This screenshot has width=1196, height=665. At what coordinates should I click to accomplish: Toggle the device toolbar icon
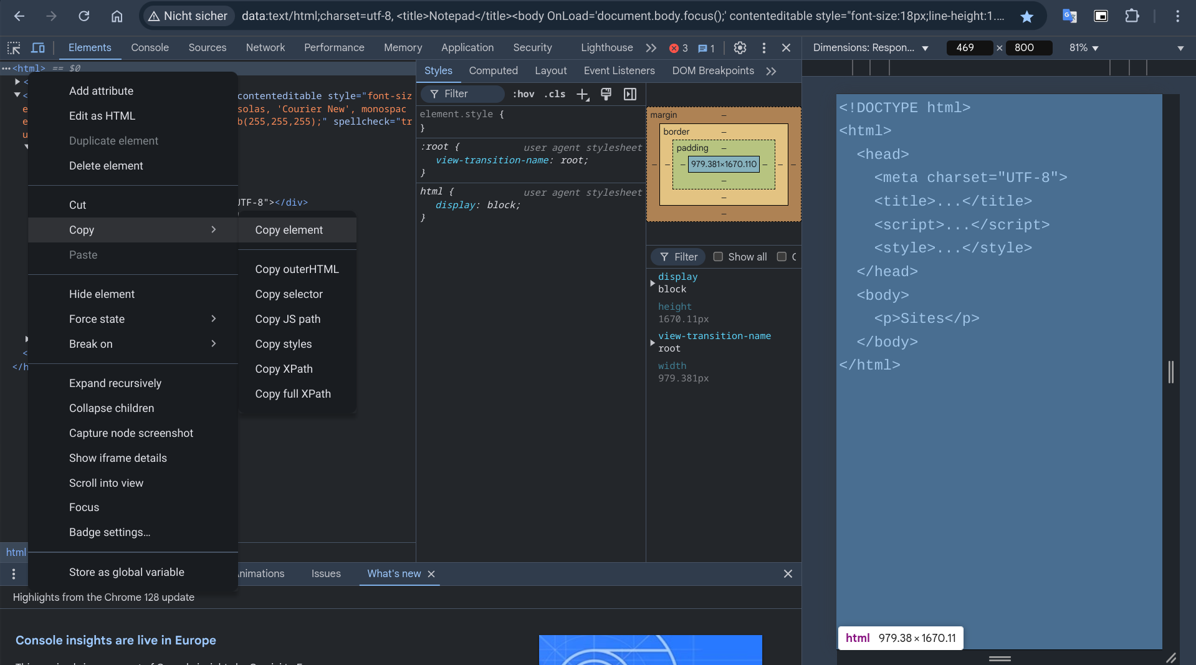38,48
